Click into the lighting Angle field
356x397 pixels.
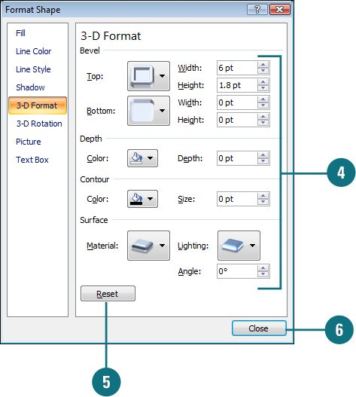pyautogui.click(x=237, y=271)
